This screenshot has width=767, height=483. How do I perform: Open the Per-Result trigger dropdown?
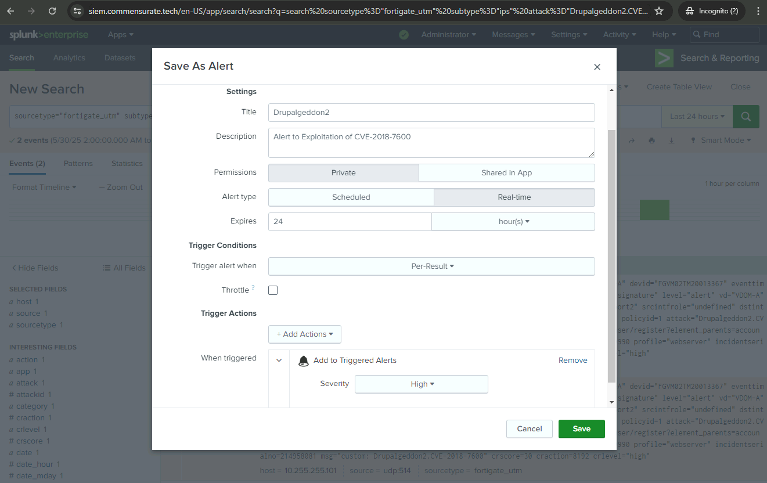point(431,266)
